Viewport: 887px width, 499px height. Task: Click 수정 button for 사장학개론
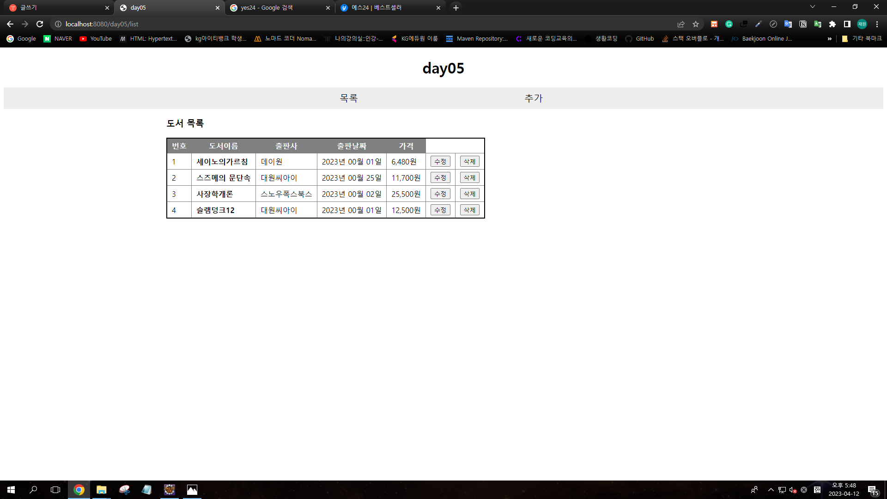(440, 194)
